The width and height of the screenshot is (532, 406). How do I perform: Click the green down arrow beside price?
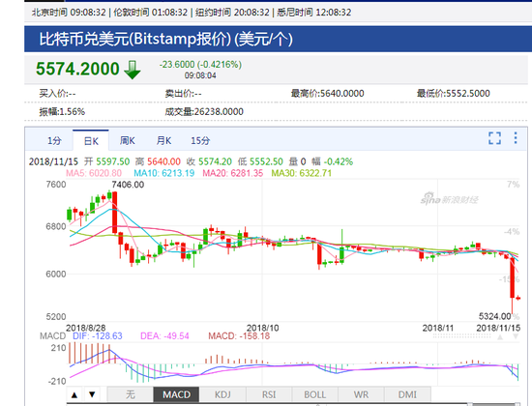coord(133,70)
